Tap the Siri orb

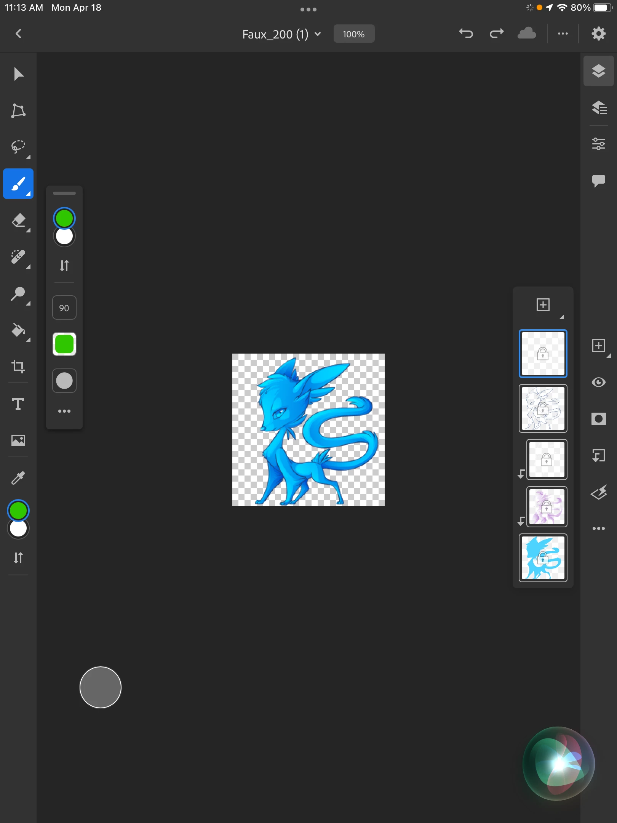[559, 764]
